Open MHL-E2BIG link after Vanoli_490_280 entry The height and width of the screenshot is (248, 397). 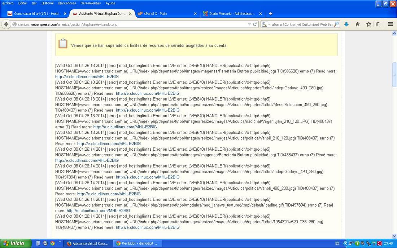pos(109,194)
